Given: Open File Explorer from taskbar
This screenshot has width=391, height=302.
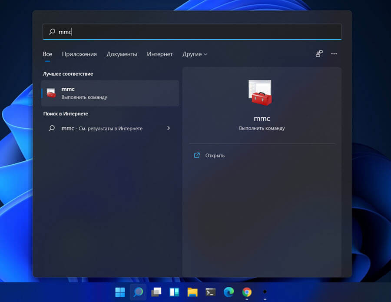Looking at the screenshot, I should [192, 292].
